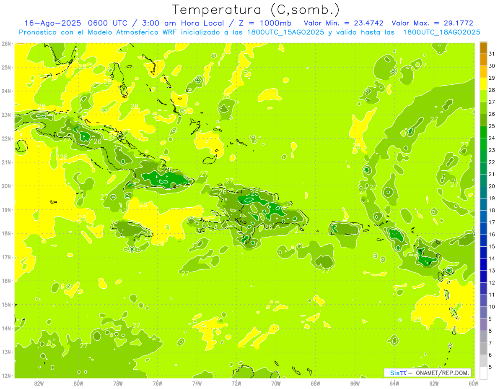Click the 14N latitude axis label
The width and height of the screenshot is (503, 389).
click(6, 328)
